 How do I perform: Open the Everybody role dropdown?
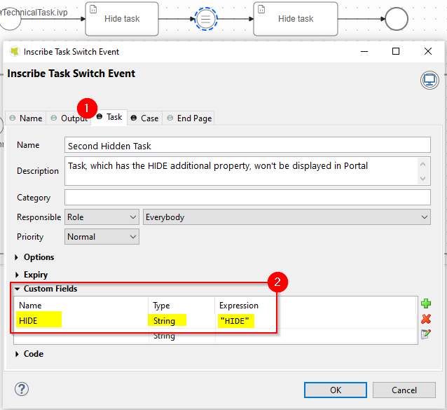point(286,217)
